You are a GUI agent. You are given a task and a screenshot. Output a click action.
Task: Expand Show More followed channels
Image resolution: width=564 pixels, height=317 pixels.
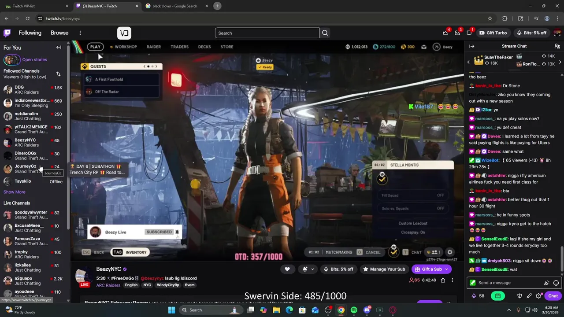[x=15, y=192]
